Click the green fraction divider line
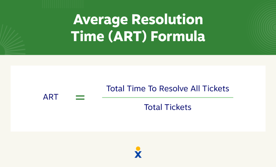276x167 pixels. coord(168,98)
